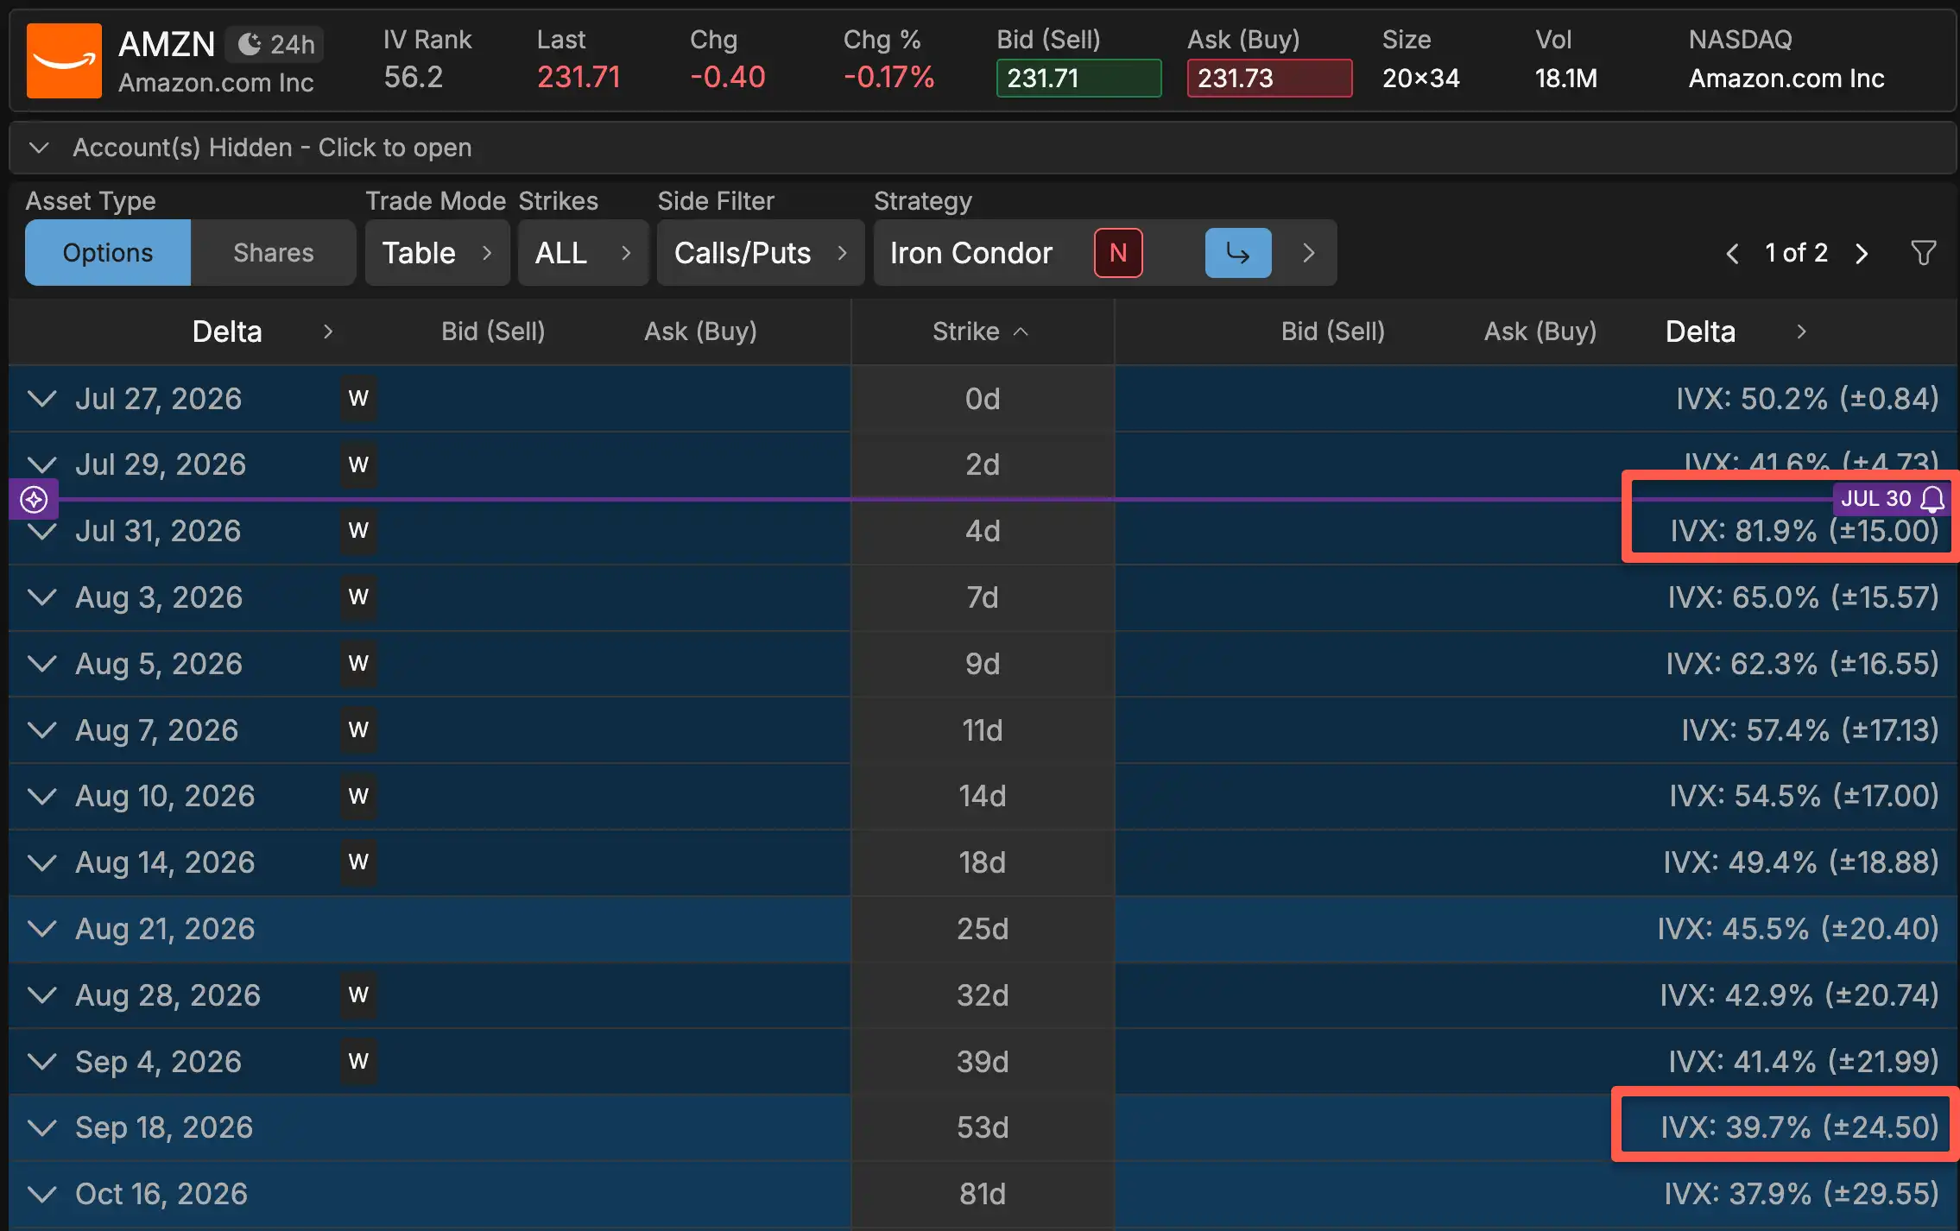Click the Amazon logo icon
The image size is (1960, 1231).
point(64,60)
